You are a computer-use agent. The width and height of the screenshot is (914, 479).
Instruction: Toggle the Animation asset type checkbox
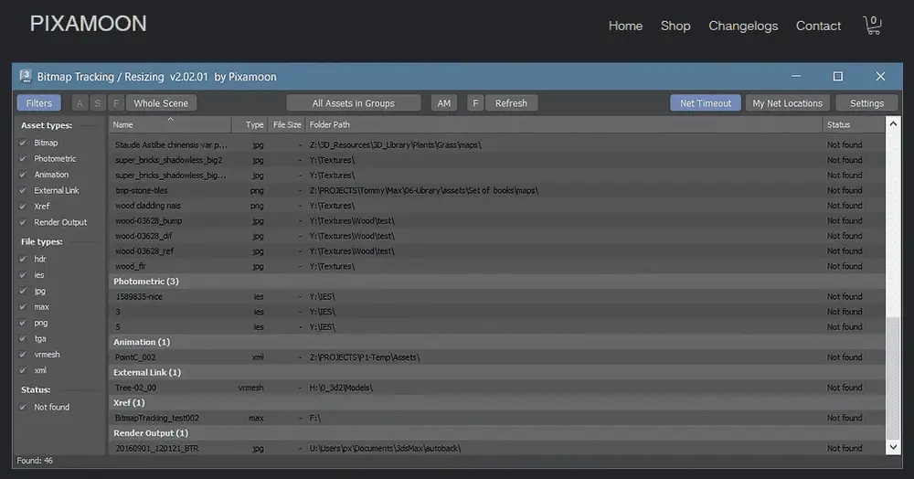pos(23,175)
